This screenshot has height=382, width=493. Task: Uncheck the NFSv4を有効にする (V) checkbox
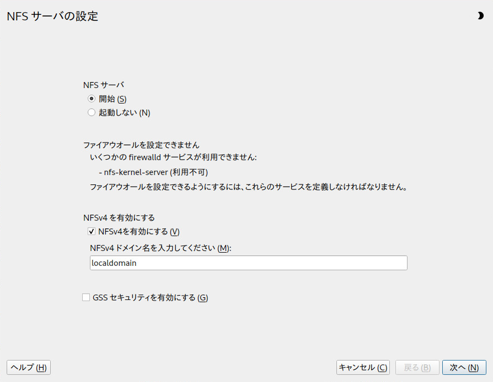(92, 232)
